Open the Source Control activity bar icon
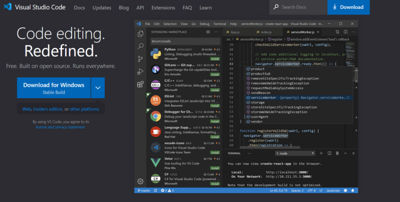The height and width of the screenshot is (202, 400). click(x=140, y=59)
